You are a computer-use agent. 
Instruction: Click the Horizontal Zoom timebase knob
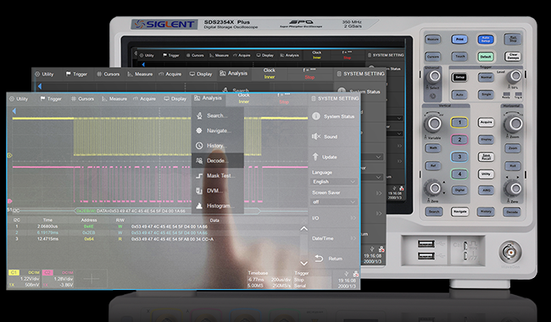click(x=515, y=123)
